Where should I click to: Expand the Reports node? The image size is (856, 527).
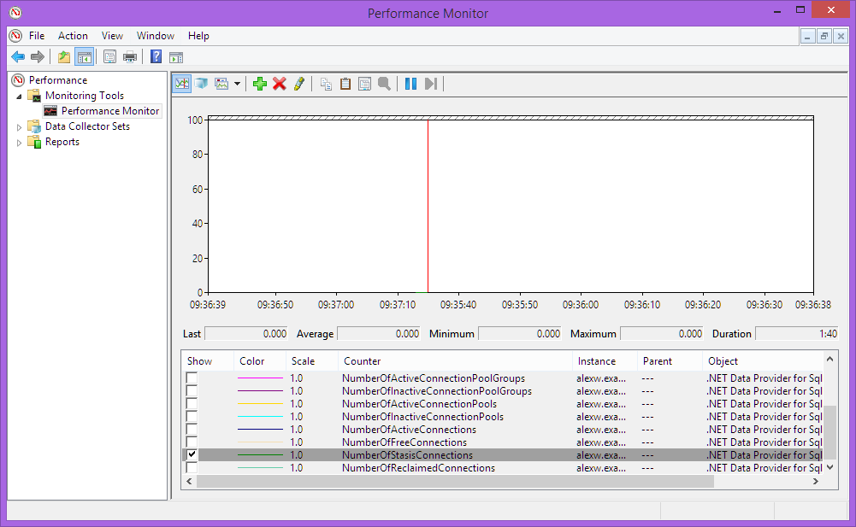coord(18,141)
